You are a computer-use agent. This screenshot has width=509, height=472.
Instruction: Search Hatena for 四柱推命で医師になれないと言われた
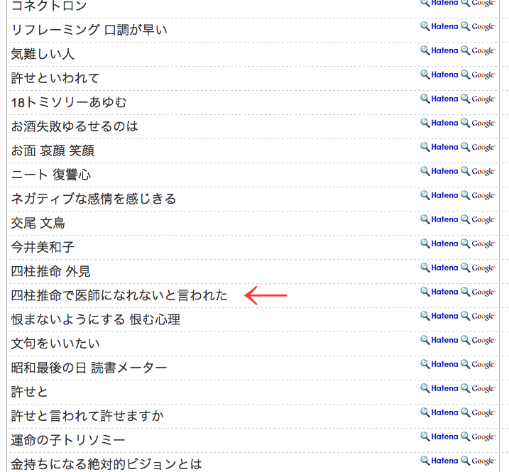439,292
